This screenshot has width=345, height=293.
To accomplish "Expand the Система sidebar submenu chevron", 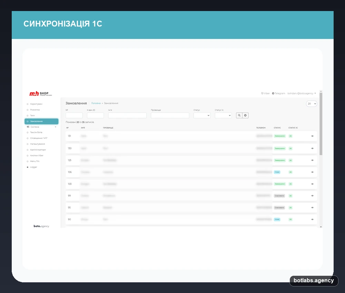I will pyautogui.click(x=56, y=127).
